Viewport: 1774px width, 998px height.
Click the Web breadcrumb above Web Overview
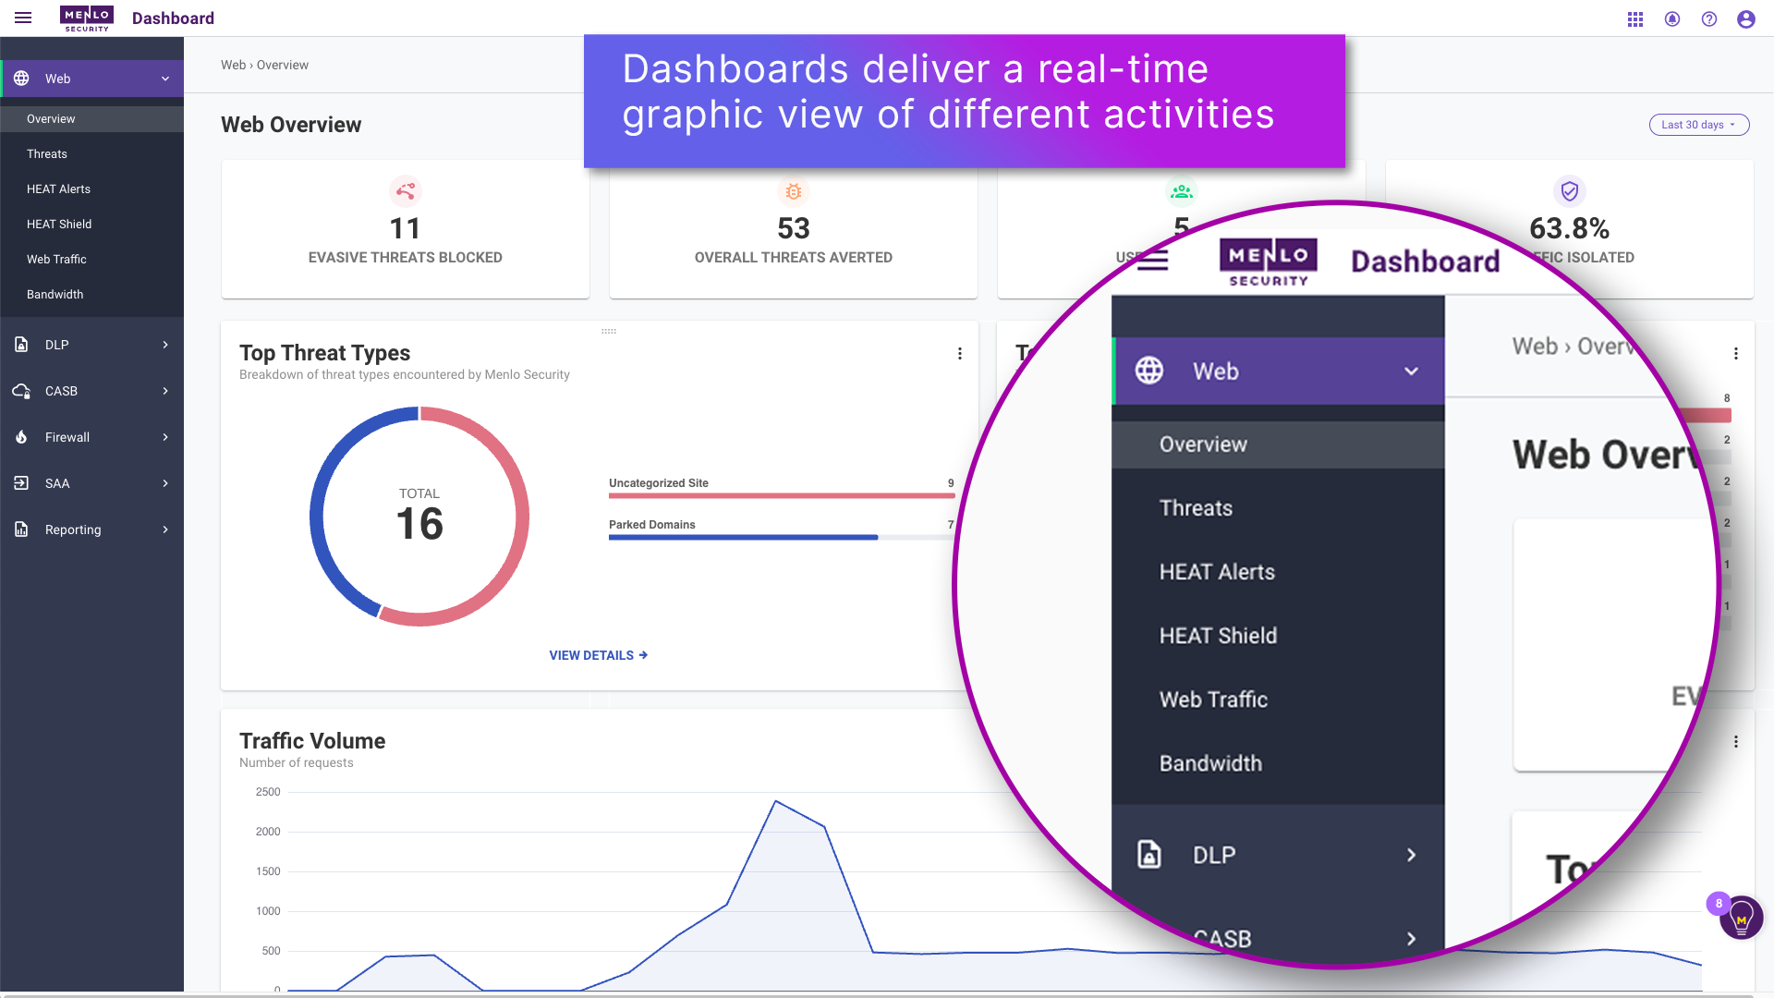[x=232, y=65]
